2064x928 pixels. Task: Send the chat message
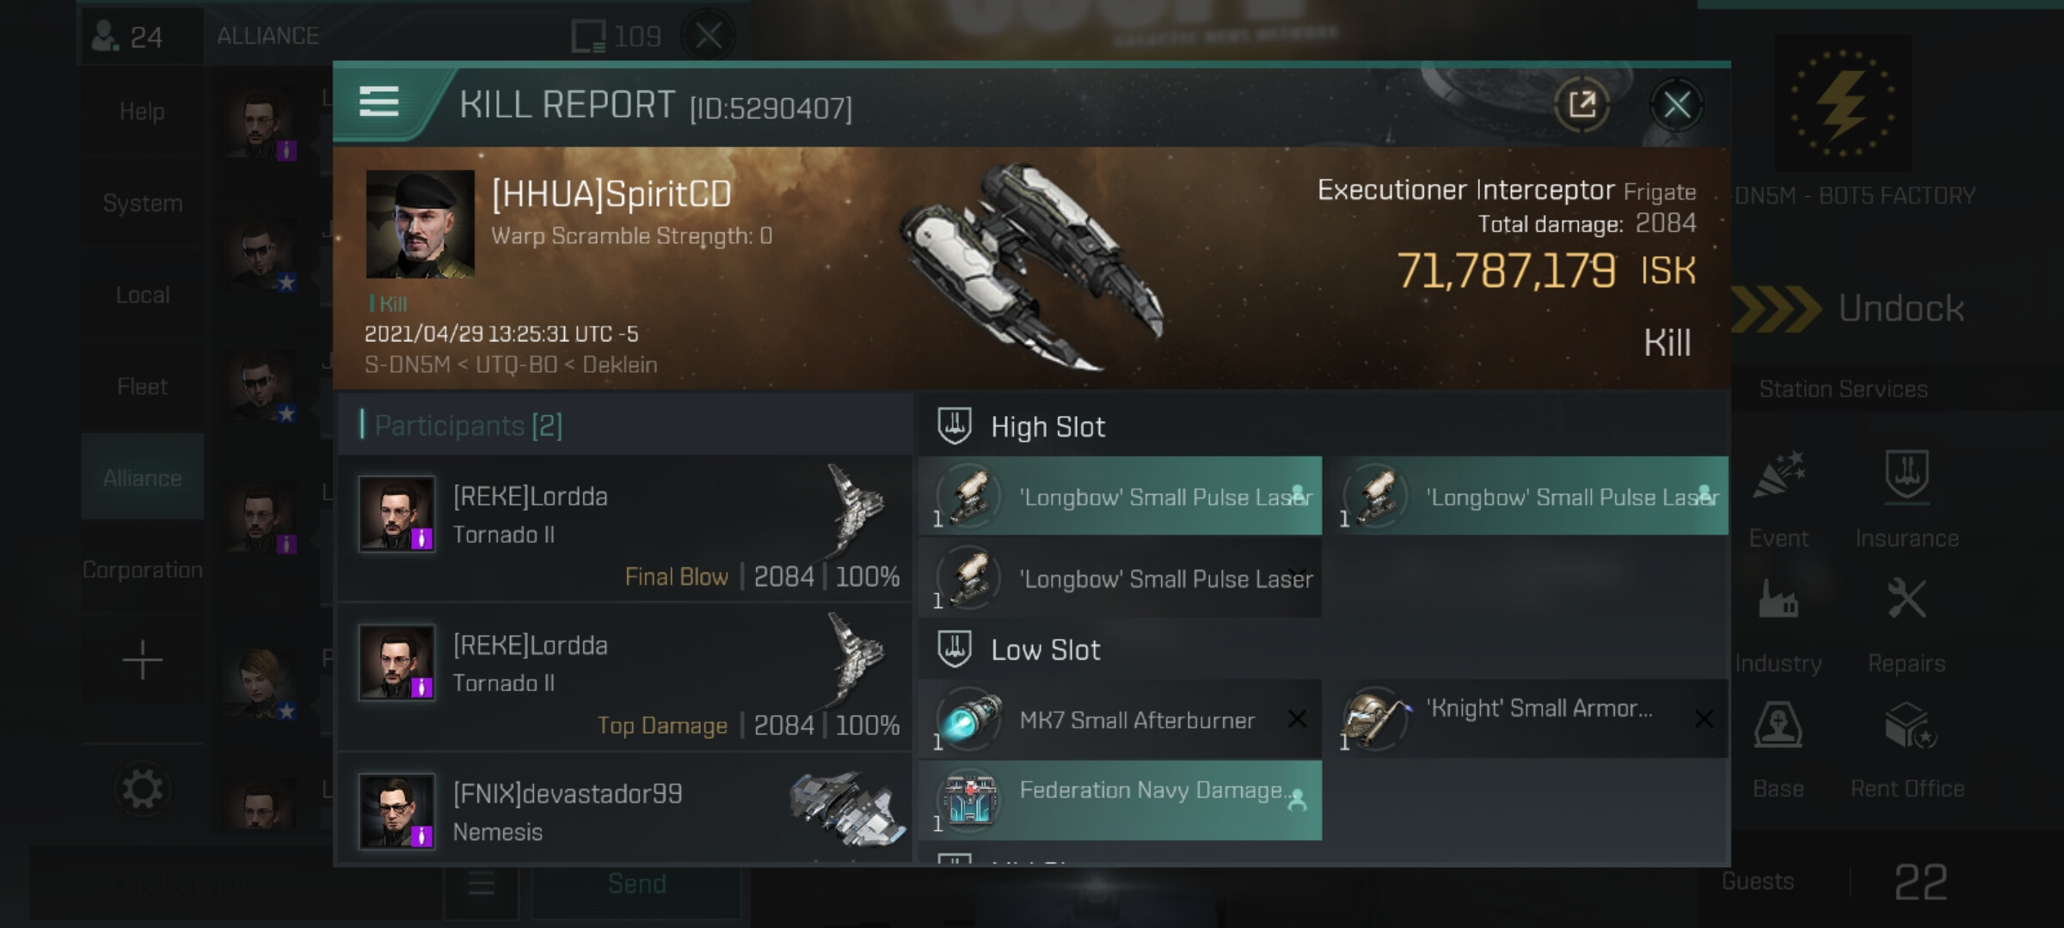pyautogui.click(x=636, y=883)
